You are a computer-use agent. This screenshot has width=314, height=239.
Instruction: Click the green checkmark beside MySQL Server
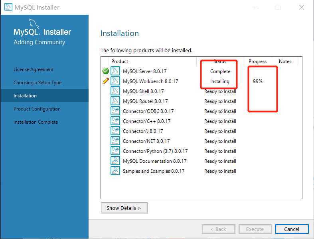tap(106, 71)
